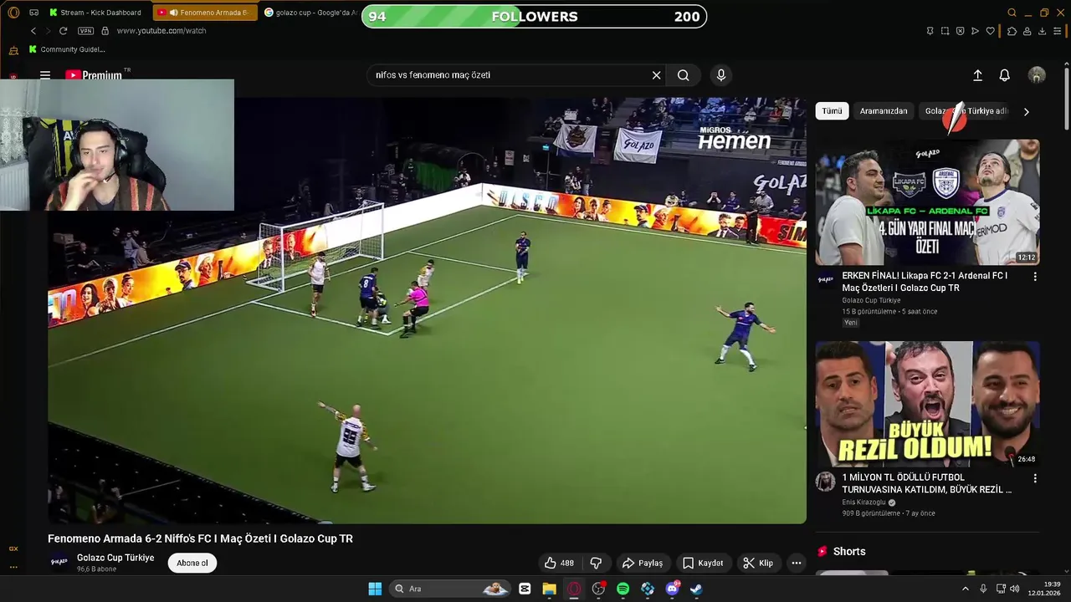Select the Tümü filter chip
The height and width of the screenshot is (602, 1071).
(x=832, y=111)
